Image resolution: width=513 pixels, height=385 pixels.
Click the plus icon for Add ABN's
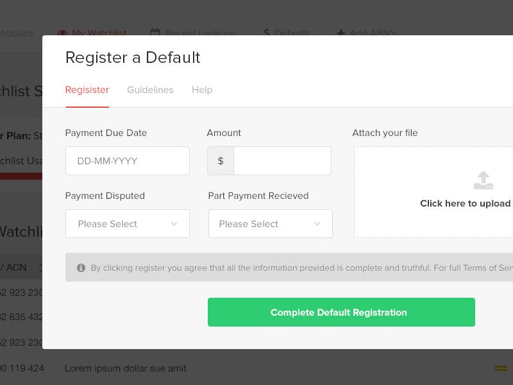341,33
